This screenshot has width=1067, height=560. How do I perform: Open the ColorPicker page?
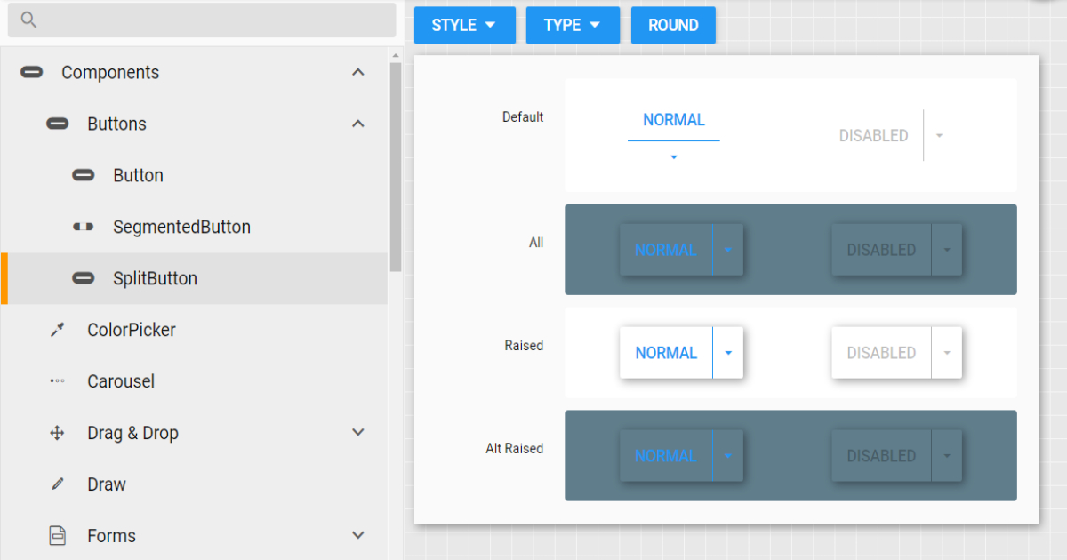click(x=194, y=330)
